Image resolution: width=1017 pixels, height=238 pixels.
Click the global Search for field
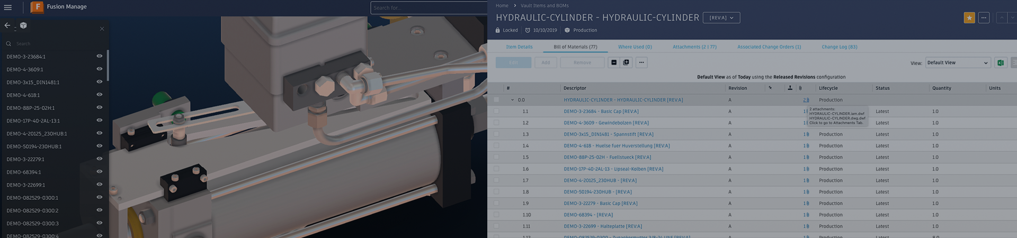pos(428,8)
